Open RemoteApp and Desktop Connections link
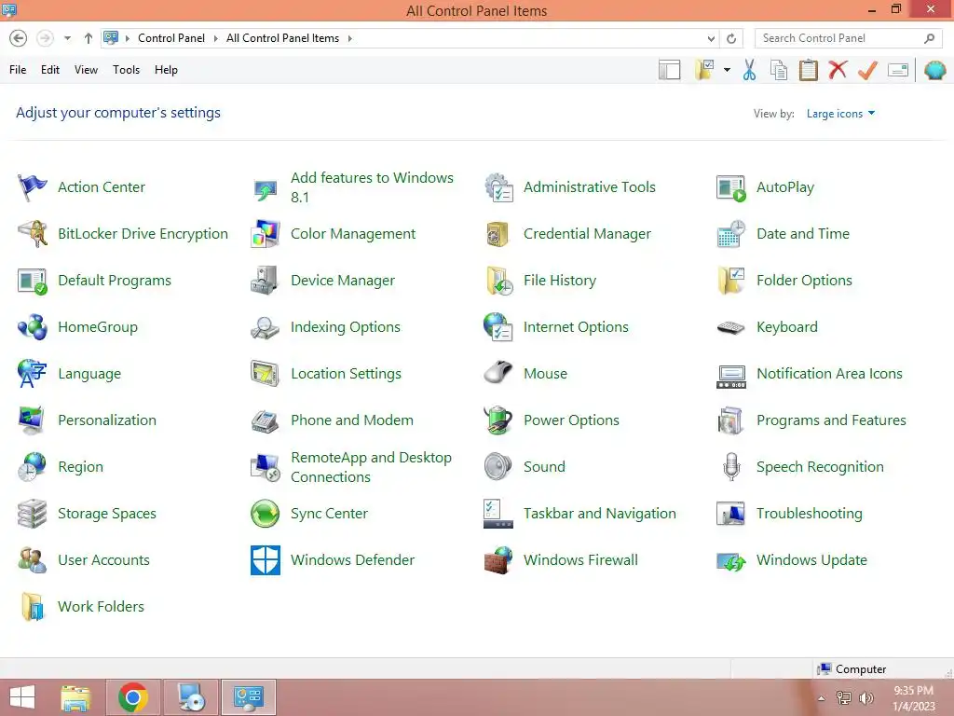The height and width of the screenshot is (716, 954). tap(371, 467)
